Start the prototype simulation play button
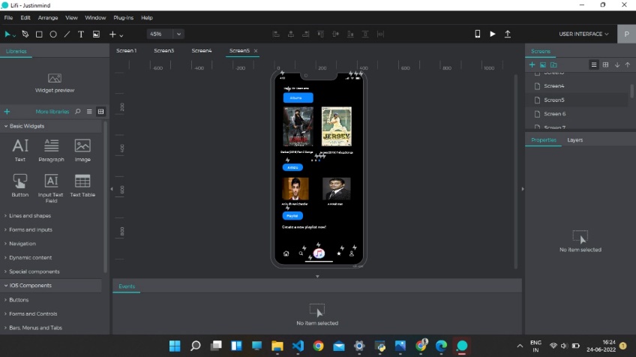This screenshot has height=357, width=636. 493,34
